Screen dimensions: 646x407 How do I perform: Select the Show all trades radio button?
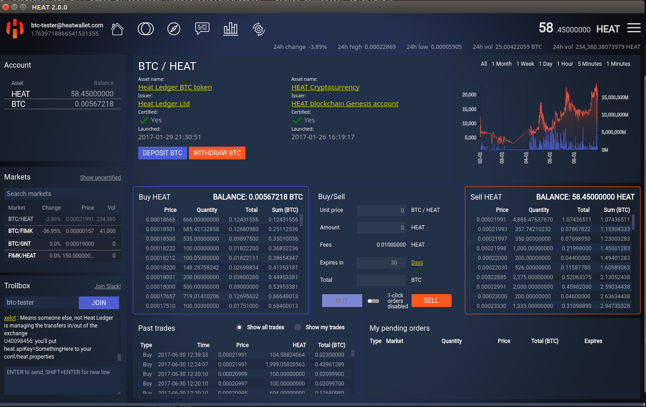[x=239, y=328]
